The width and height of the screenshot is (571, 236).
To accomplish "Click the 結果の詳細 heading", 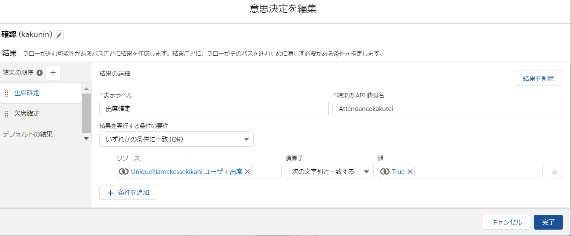I will coord(115,73).
